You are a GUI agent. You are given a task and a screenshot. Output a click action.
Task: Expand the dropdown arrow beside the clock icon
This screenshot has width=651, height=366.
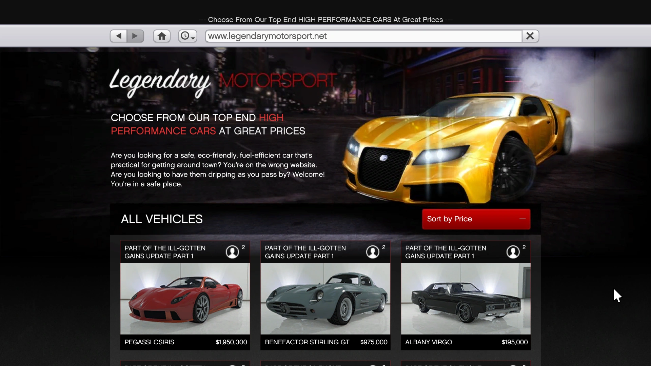(193, 38)
